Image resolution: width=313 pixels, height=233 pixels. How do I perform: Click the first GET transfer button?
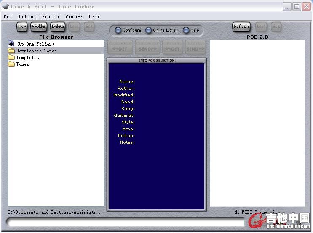(120, 47)
